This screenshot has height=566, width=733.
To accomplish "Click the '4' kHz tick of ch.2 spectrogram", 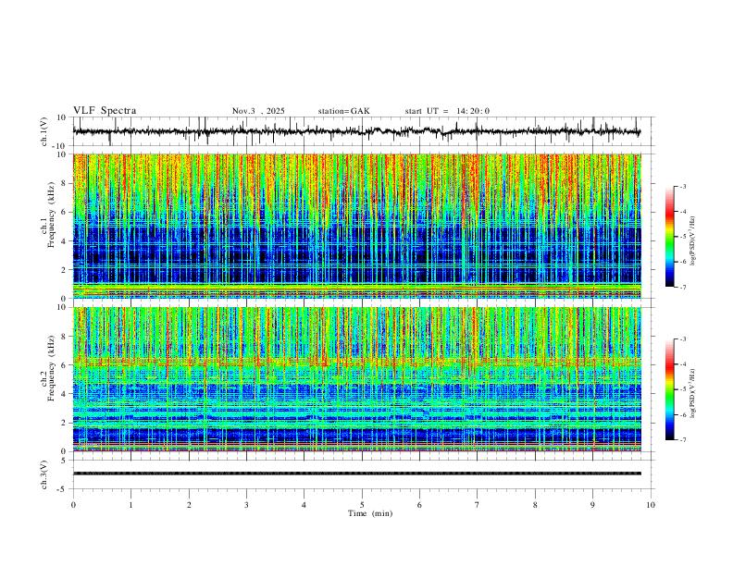I will 65,394.
